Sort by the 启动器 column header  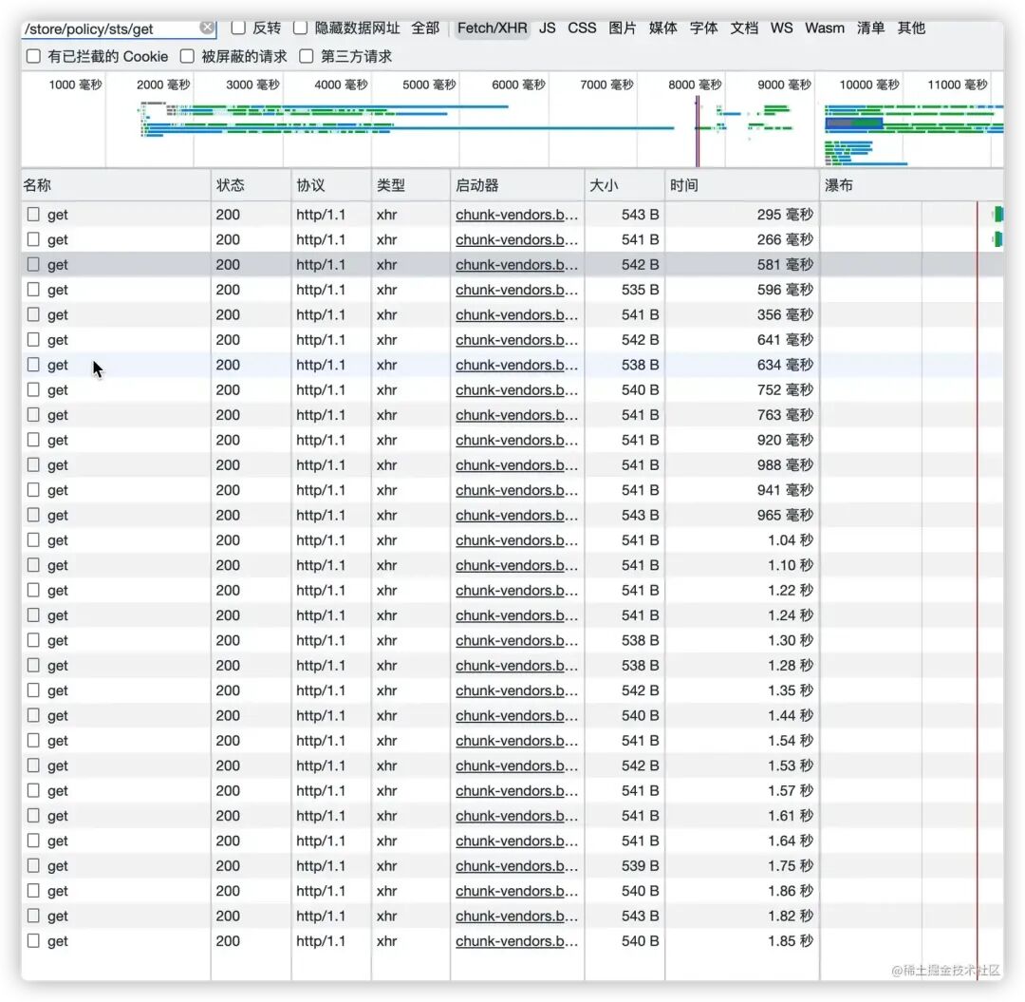(x=518, y=185)
